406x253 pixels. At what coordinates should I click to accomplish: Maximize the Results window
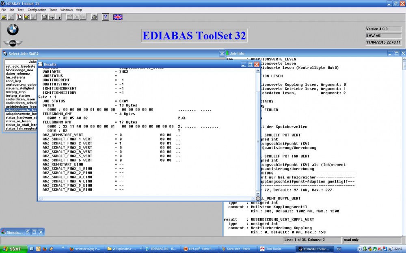(250, 64)
